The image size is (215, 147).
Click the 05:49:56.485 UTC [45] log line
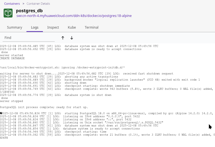click(79, 46)
